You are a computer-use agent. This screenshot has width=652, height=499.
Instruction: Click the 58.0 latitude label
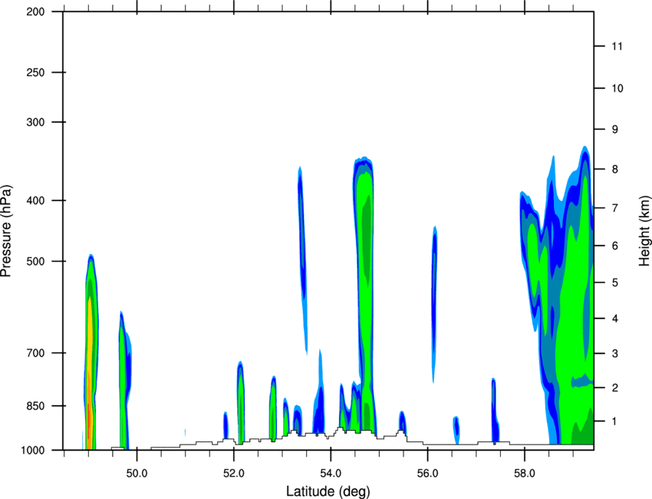coord(525,474)
